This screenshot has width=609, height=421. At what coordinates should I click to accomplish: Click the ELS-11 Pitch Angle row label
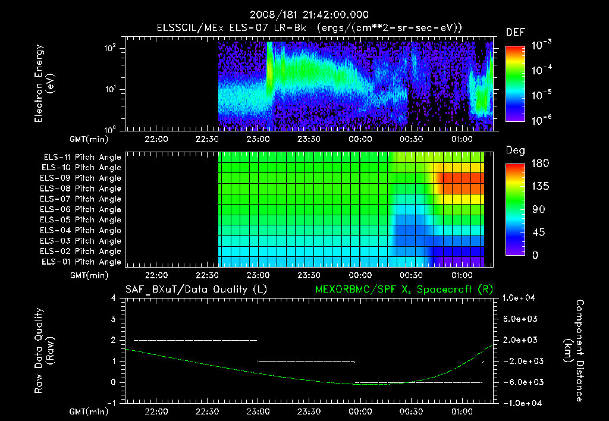pos(82,158)
